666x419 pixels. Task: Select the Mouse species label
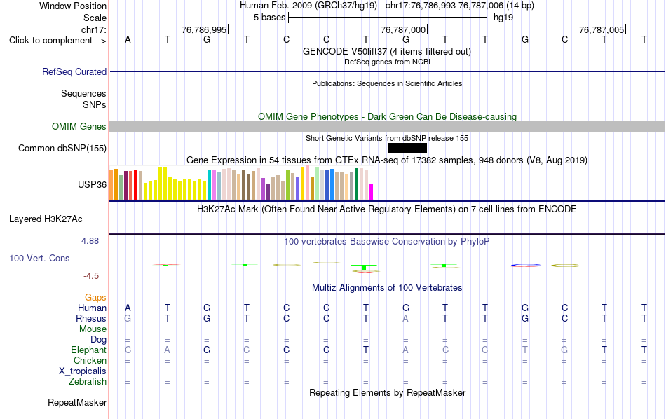click(93, 329)
